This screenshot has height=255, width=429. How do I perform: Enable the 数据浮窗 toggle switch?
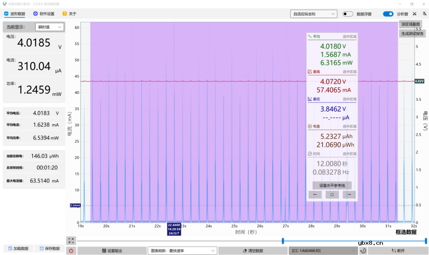348,14
